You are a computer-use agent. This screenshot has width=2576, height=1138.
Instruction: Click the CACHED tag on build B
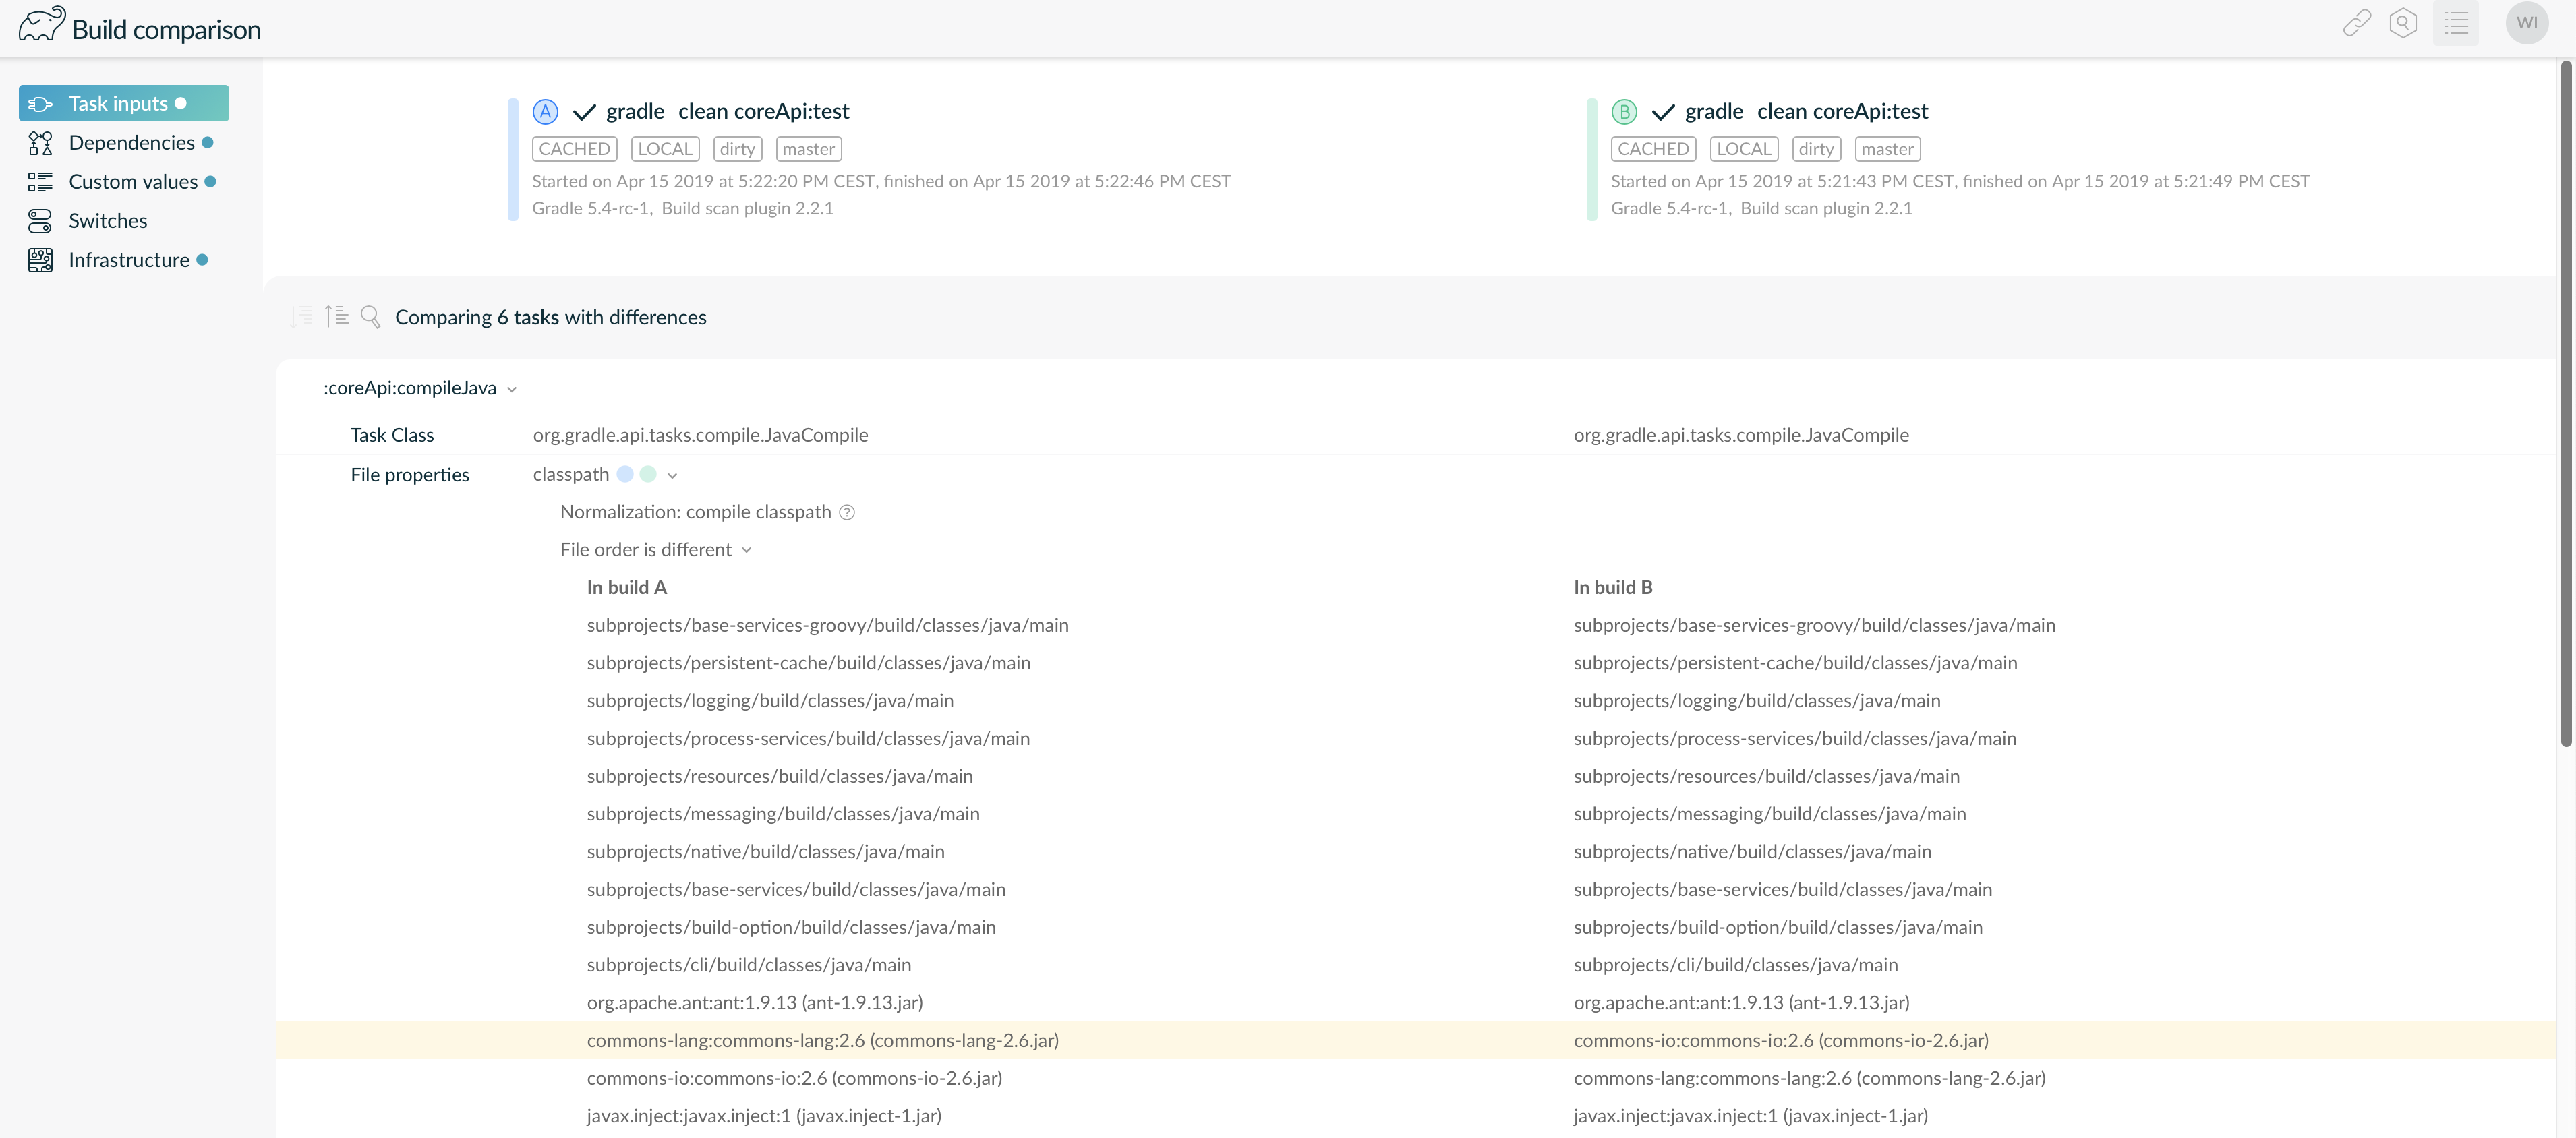tap(1653, 148)
